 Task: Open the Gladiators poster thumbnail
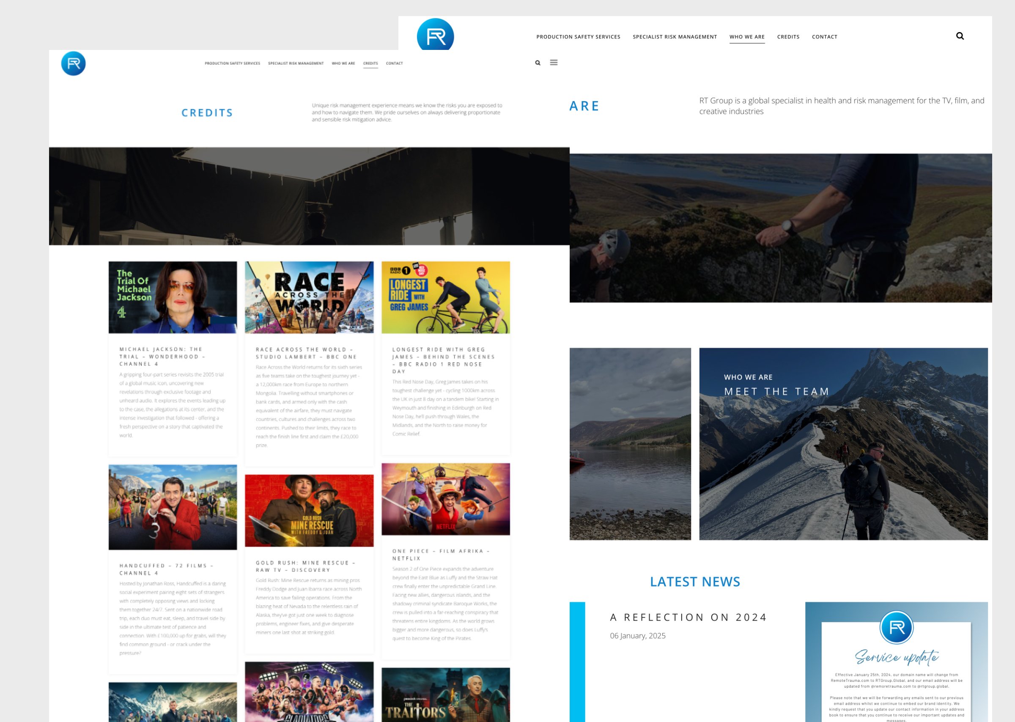309,692
